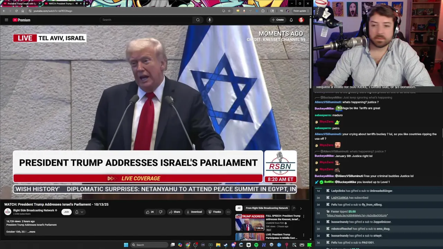Screen dimensions: 443x249
Task: Open the browser extensions puzzle icon
Action: (263, 11)
